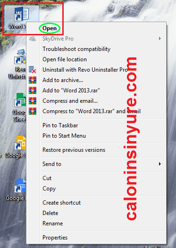Expand the SkyDrive Pro submenu arrow
The height and width of the screenshot is (248, 176).
tap(160, 39)
